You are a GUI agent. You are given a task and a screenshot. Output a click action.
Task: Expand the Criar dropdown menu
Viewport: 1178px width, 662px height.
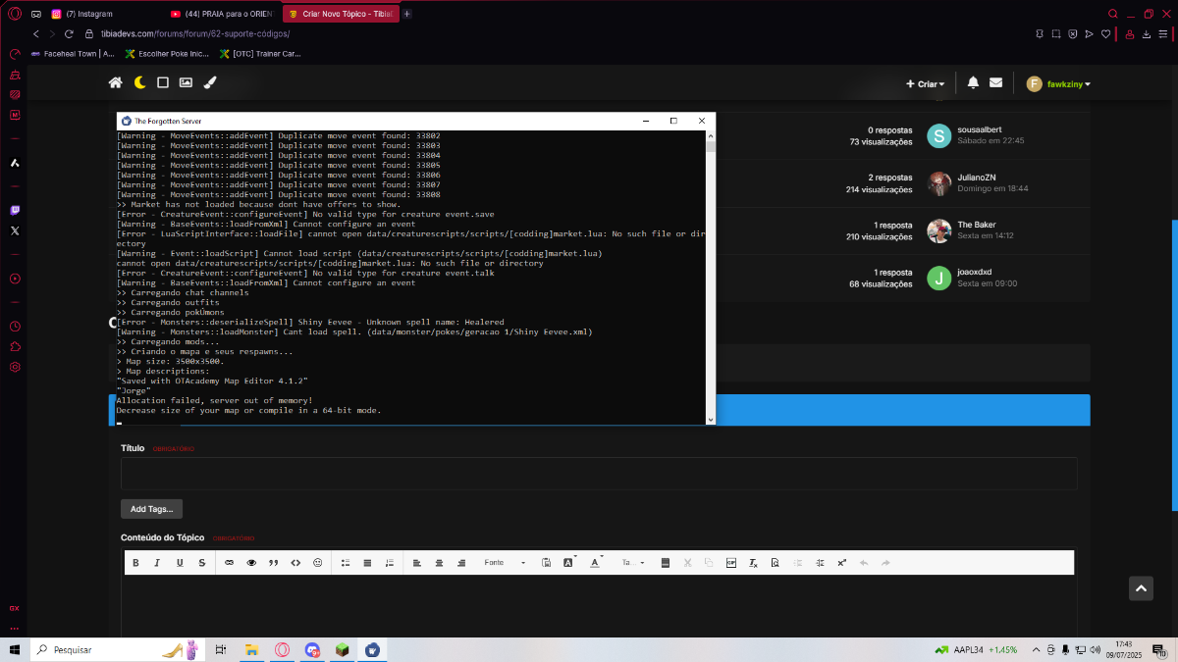point(925,84)
